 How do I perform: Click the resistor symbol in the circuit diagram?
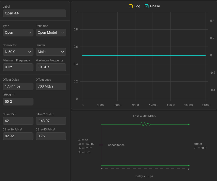tap(145, 124)
